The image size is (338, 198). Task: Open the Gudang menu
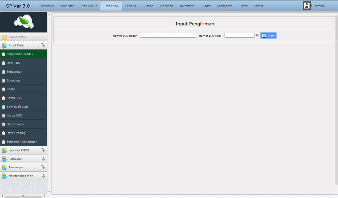point(148,6)
